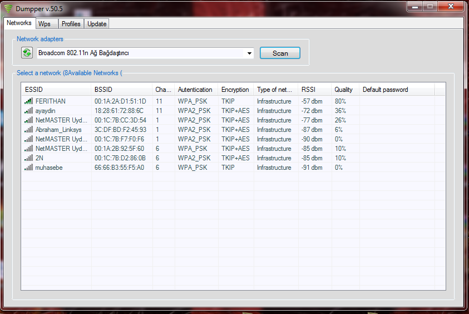Click the Encryption column header
The width and height of the screenshot is (469, 314).
point(235,90)
